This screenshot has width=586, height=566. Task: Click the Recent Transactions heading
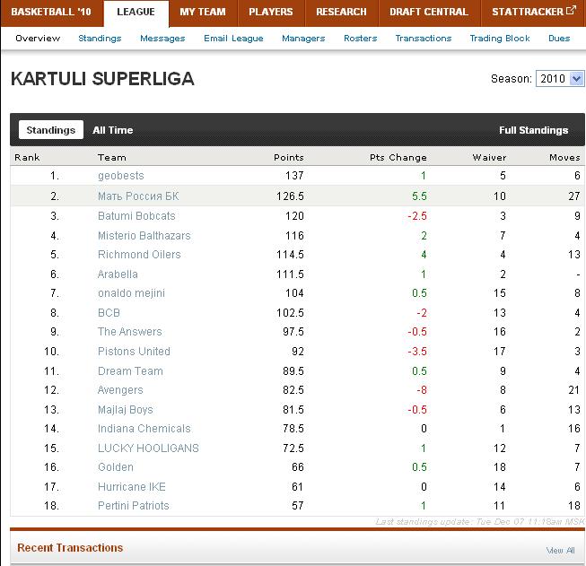(70, 548)
